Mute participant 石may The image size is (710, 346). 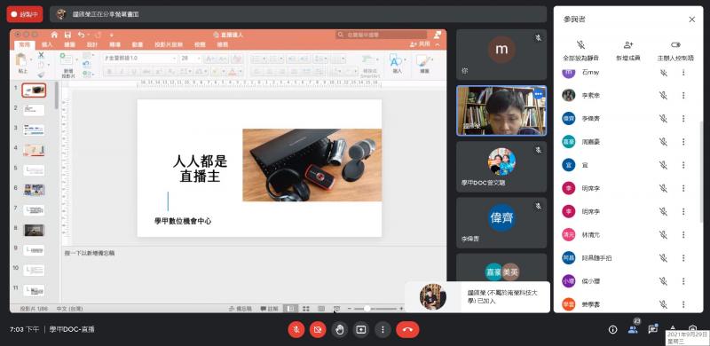(x=663, y=73)
